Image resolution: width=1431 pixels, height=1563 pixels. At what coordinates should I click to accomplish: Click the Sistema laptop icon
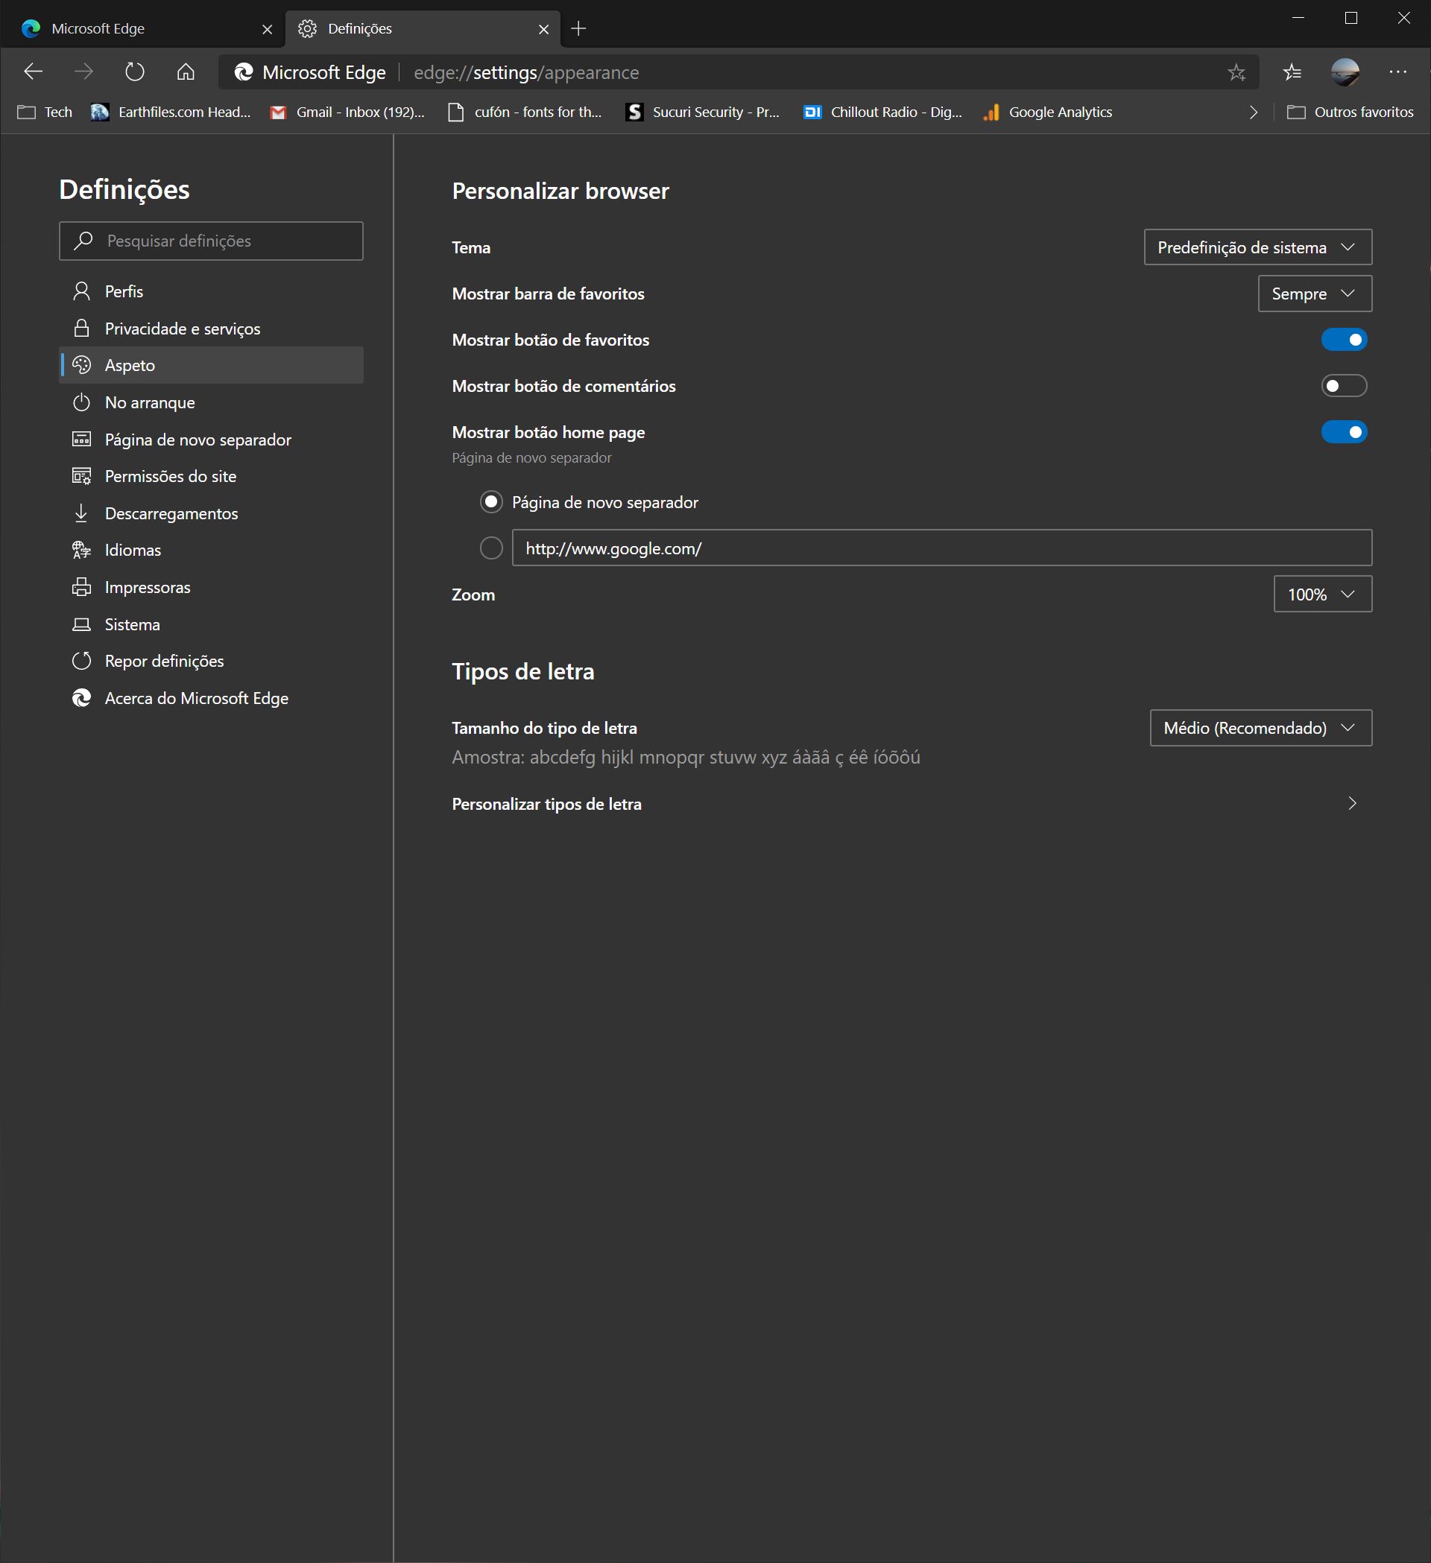coord(81,624)
